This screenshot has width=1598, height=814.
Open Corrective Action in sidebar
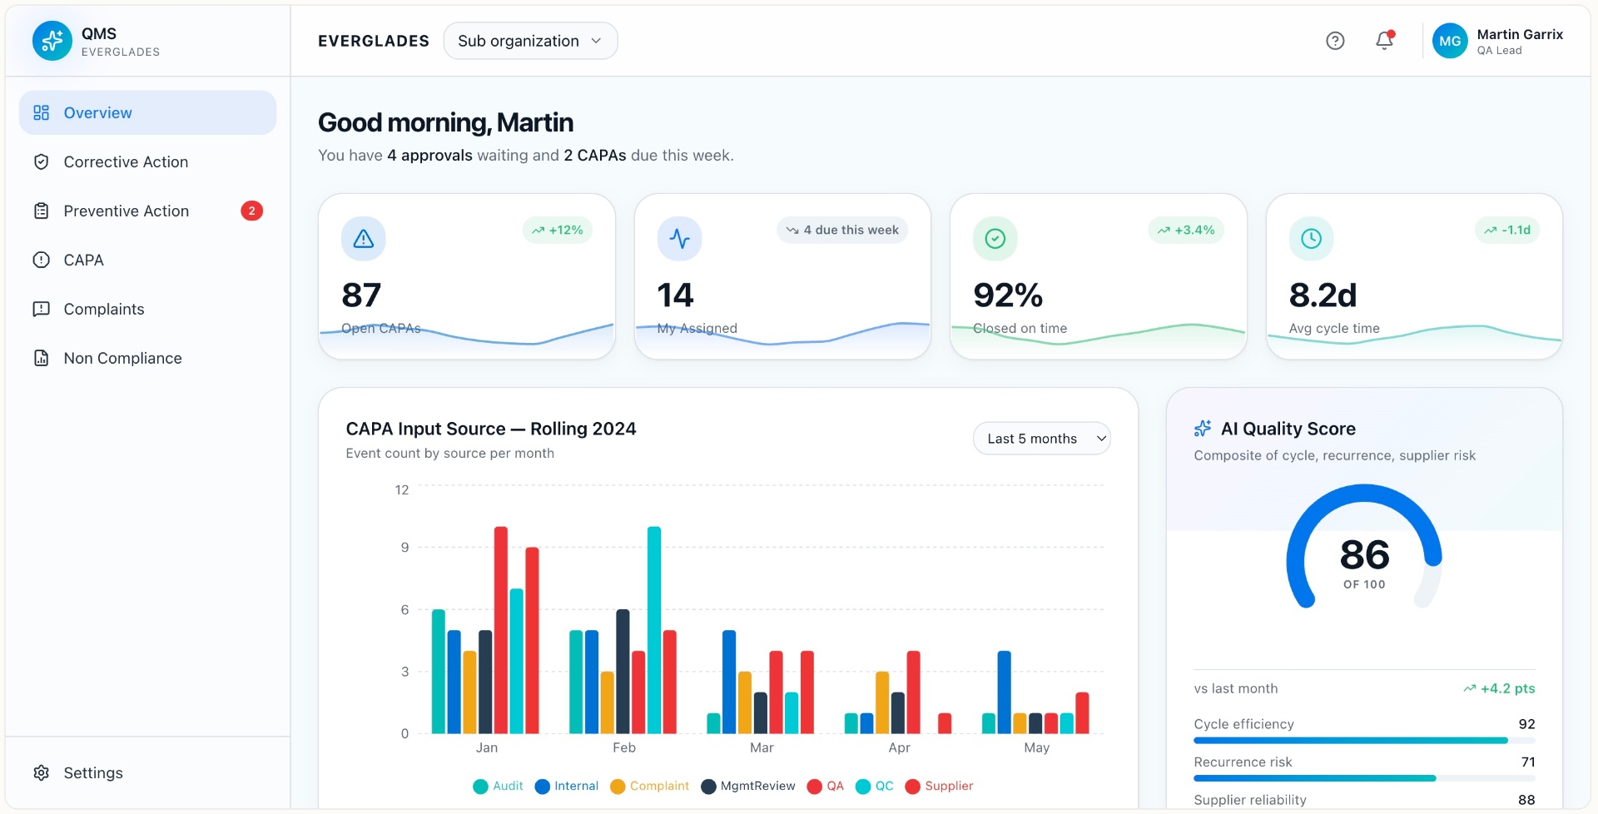point(148,161)
